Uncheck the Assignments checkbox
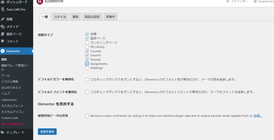Viewport: 274px width, 140px height. [87, 64]
